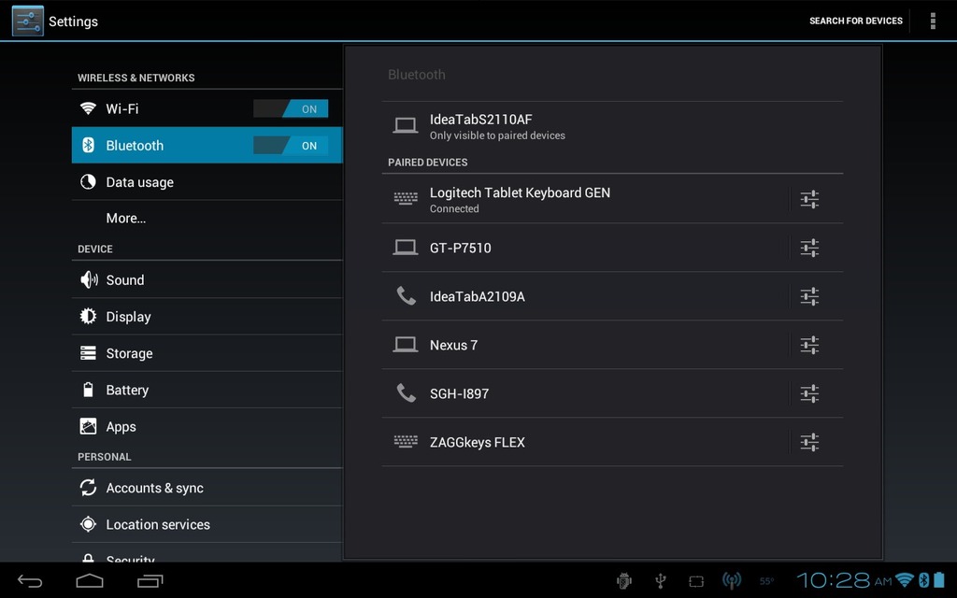Open device settings icon for GT-P7510
Image resolution: width=957 pixels, height=598 pixels.
click(809, 248)
